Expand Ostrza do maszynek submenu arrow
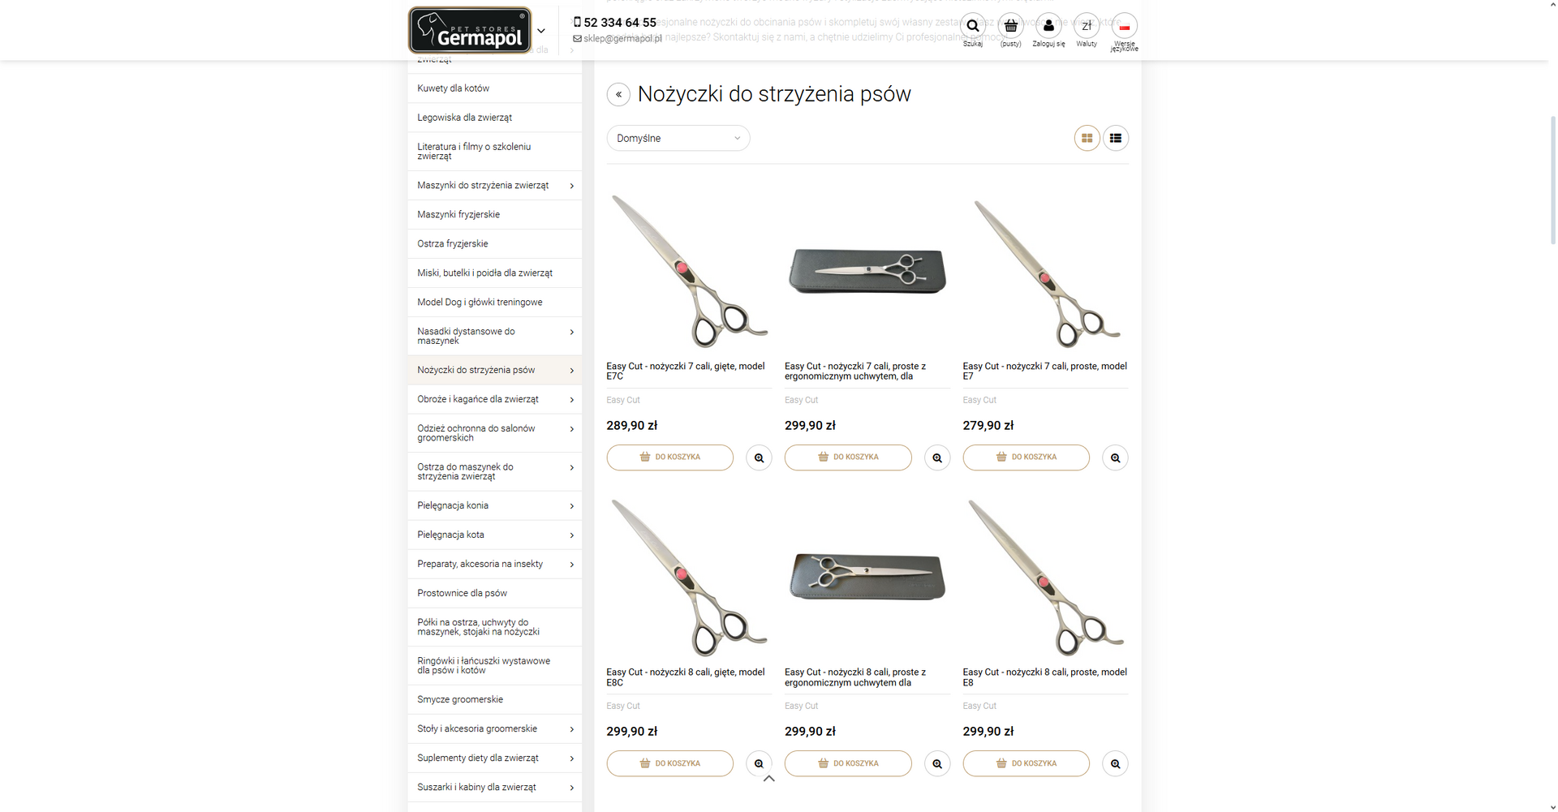This screenshot has width=1558, height=812. pos(572,468)
